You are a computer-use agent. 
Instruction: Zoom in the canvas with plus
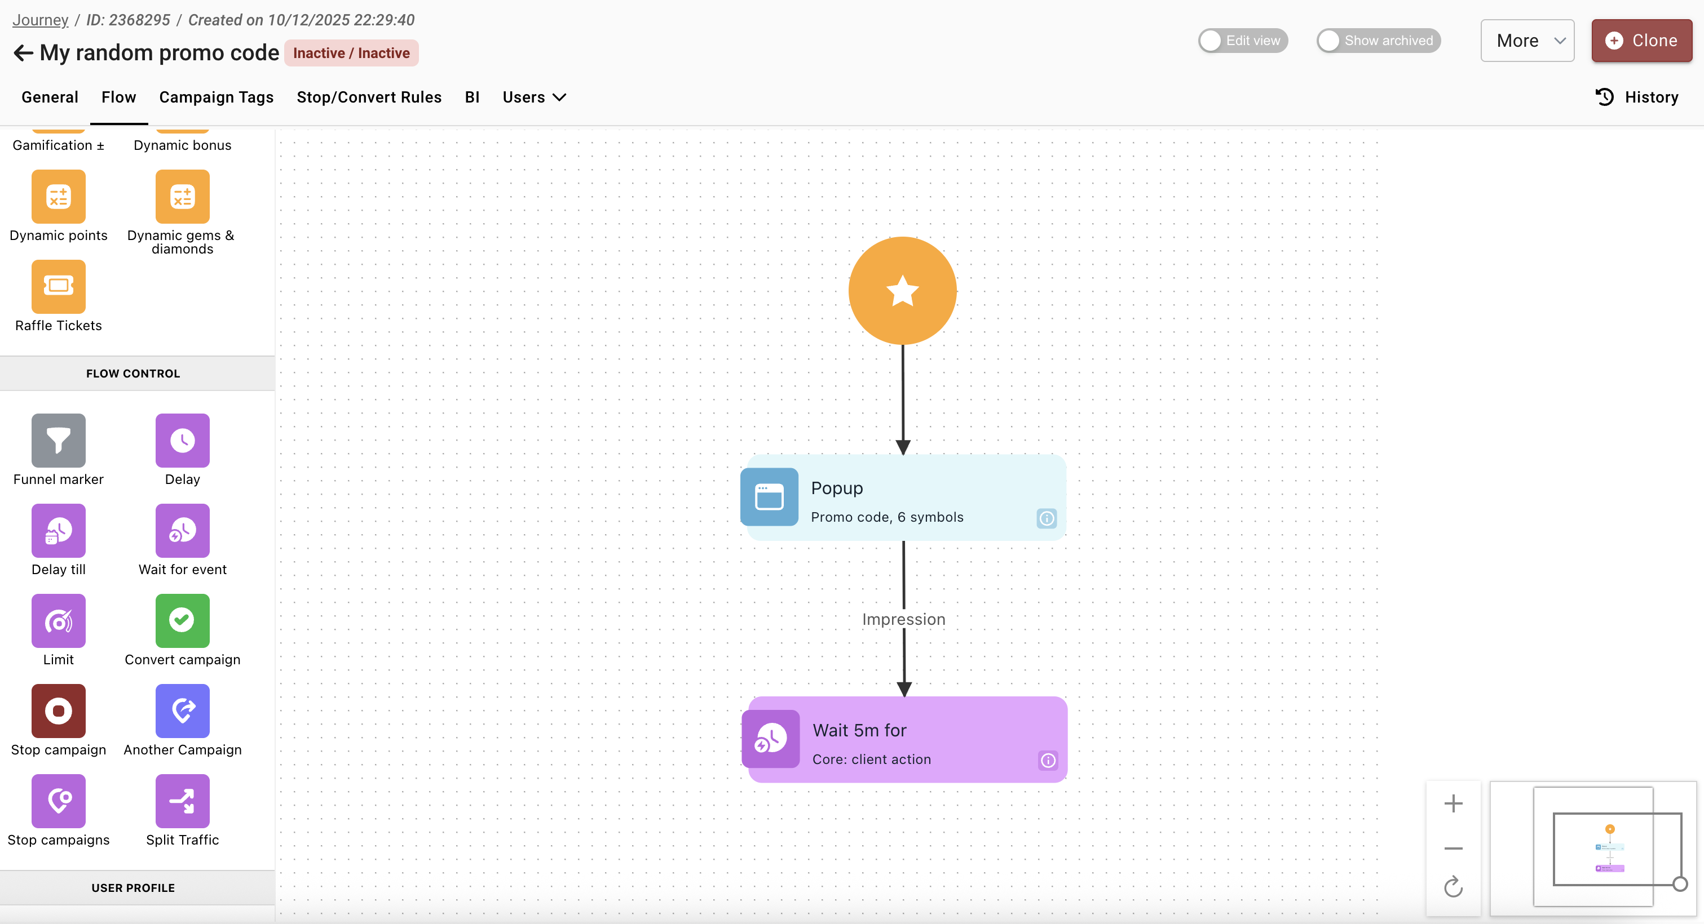coord(1453,803)
